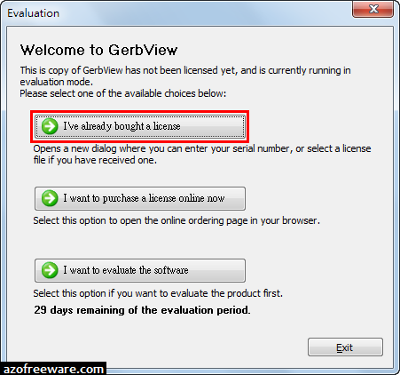Close the Evaluation dialog with the X button
This screenshot has width=400, height=375.
click(x=373, y=9)
